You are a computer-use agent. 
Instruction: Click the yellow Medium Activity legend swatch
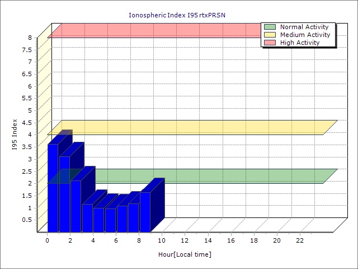(270, 35)
